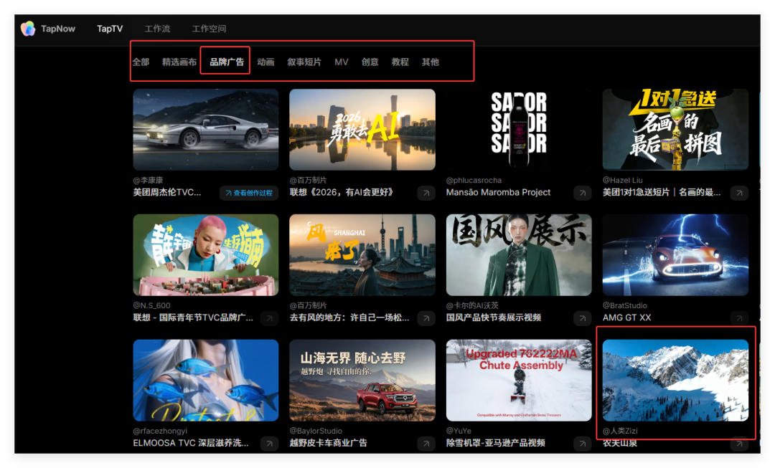Click share arrow on ELMOOSA TVC card
The width and height of the screenshot is (775, 468).
tap(269, 444)
